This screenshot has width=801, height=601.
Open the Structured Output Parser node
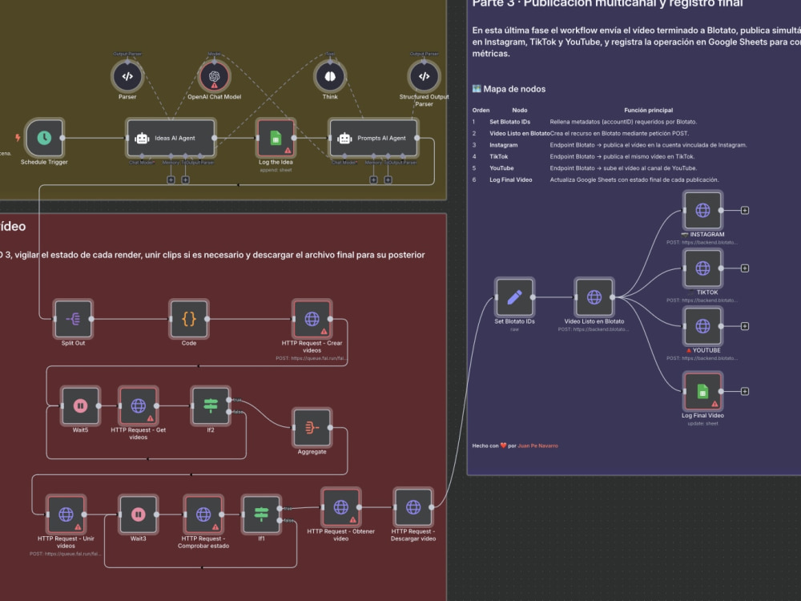(x=424, y=76)
